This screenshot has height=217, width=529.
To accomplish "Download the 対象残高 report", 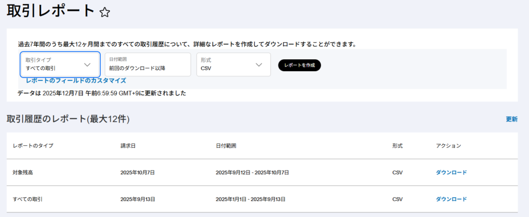I will (x=451, y=172).
